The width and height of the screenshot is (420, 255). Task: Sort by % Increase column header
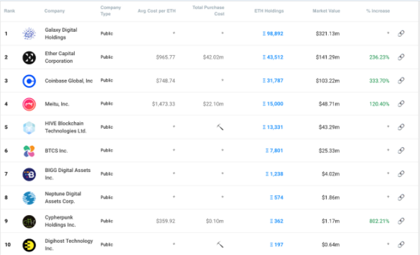(378, 11)
